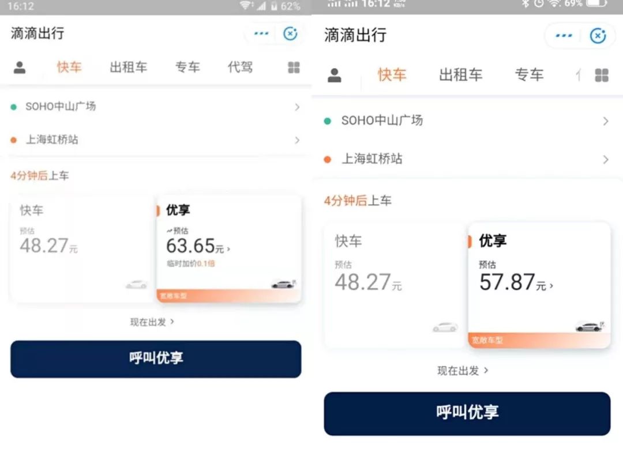Tap chevron beside SOHO中山广场, left screenshot
Viewport: 623px width, 456px height.
click(297, 107)
